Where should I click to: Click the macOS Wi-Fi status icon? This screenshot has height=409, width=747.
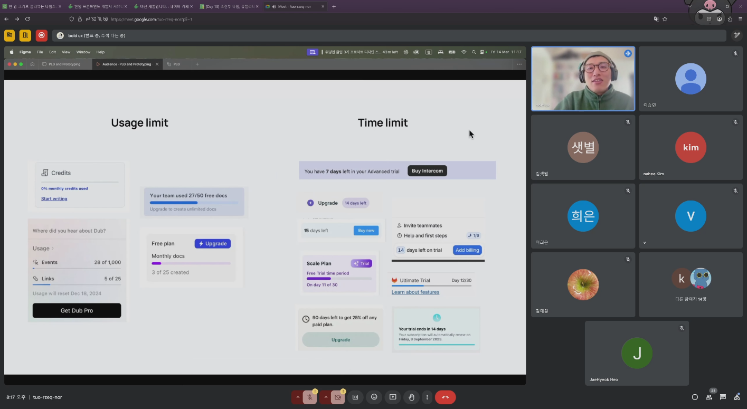[x=464, y=52]
